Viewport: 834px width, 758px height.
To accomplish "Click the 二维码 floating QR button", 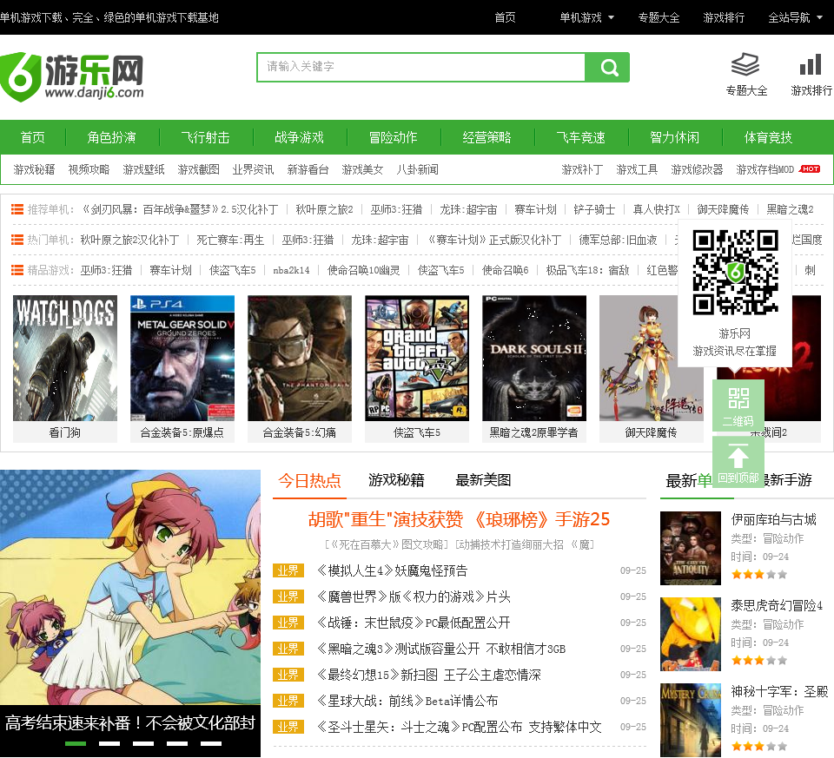I will point(738,405).
